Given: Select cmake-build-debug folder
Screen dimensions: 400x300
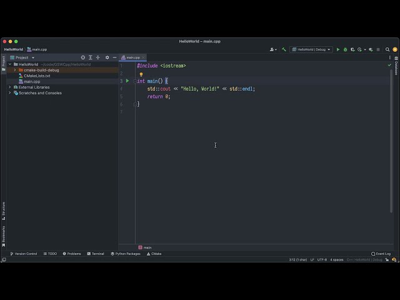Looking at the screenshot, I should [x=62, y=70].
